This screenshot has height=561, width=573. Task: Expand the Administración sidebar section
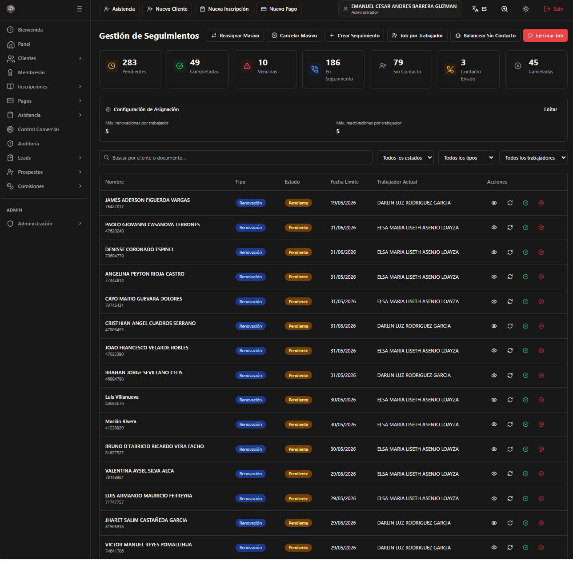44,224
